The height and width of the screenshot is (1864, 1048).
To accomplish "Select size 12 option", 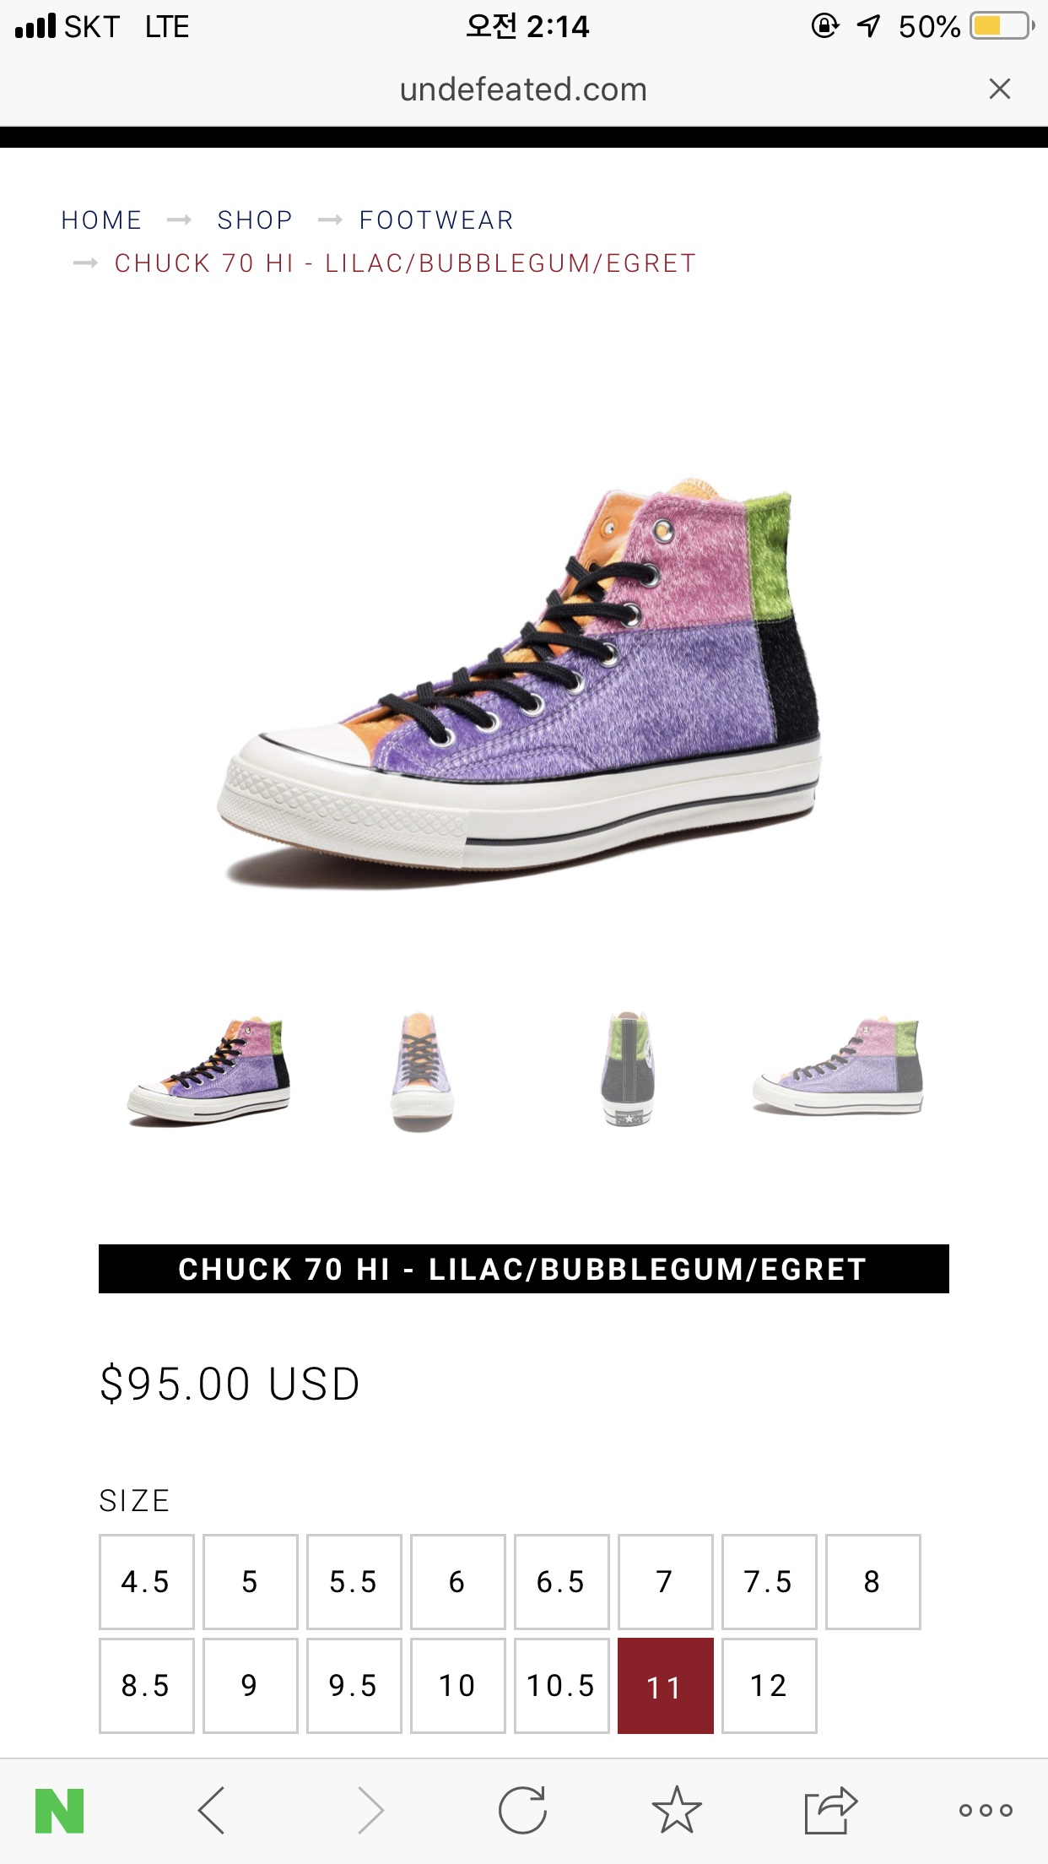I will pos(770,1686).
